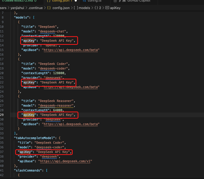This screenshot has width=204, height=179.
Task: Click the extension icon on GitHub Copilot tab
Action: pyautogui.click(x=115, y=1)
